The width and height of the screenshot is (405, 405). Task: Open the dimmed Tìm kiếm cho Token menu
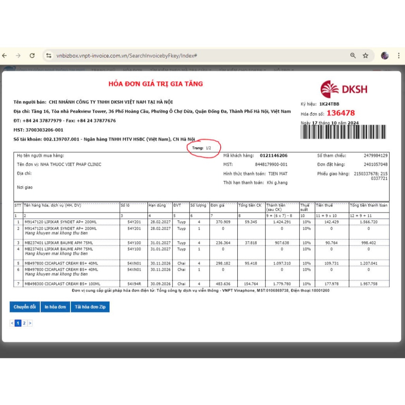(x=242, y=70)
